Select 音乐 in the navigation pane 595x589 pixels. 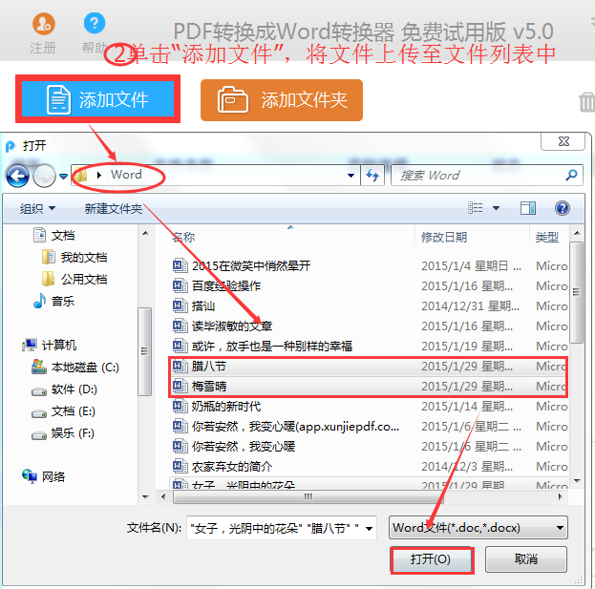[x=53, y=301]
